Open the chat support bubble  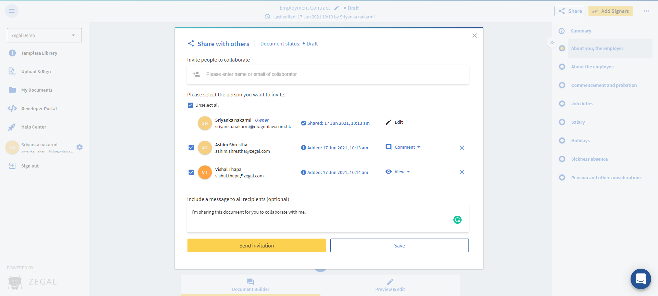pyautogui.click(x=641, y=279)
